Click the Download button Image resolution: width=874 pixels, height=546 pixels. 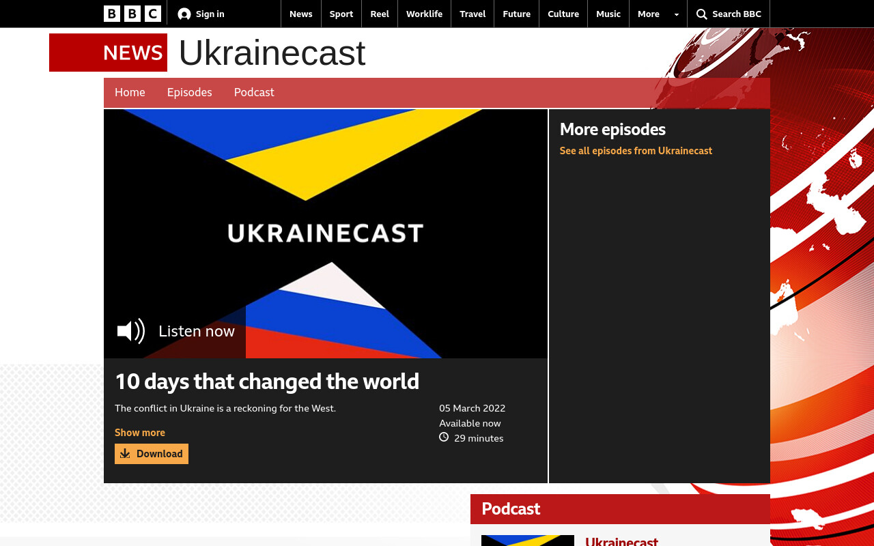(x=152, y=454)
